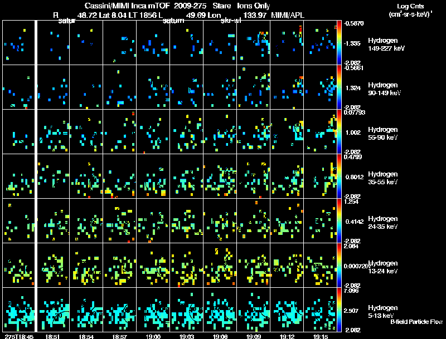Image resolution: width=446 pixels, height=339 pixels.
Task: Select the 'Hydrogen 90-149 keV' row label
Action: [384, 89]
